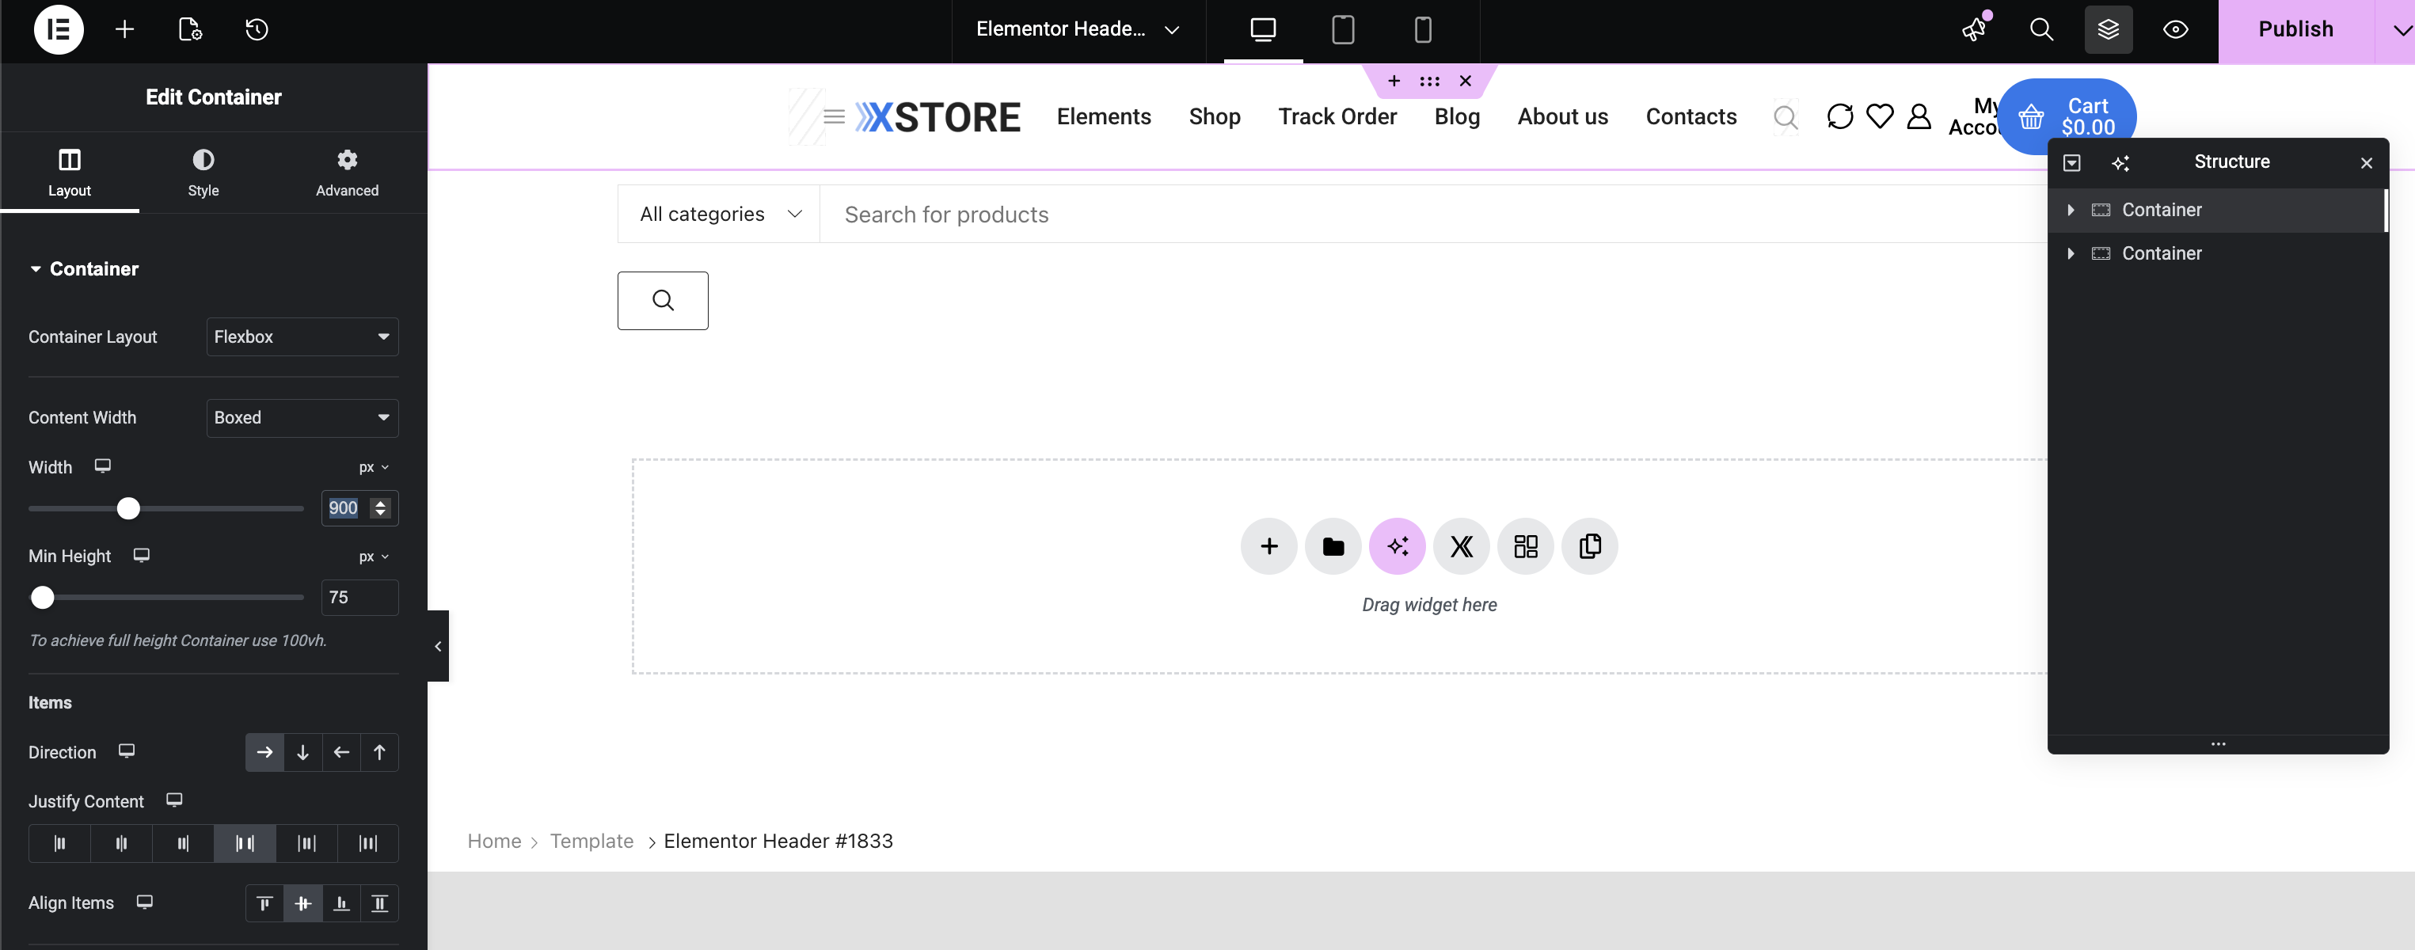Open the Elementor logo menu
2415x950 pixels.
click(58, 29)
